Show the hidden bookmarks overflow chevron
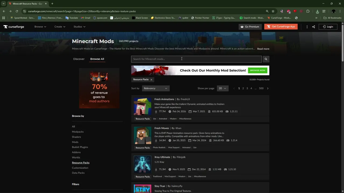Screen dimensions: 344x193 [316, 18]
